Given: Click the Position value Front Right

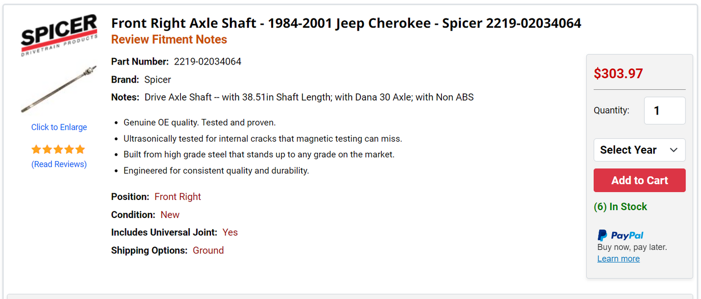Looking at the screenshot, I should 178,197.
